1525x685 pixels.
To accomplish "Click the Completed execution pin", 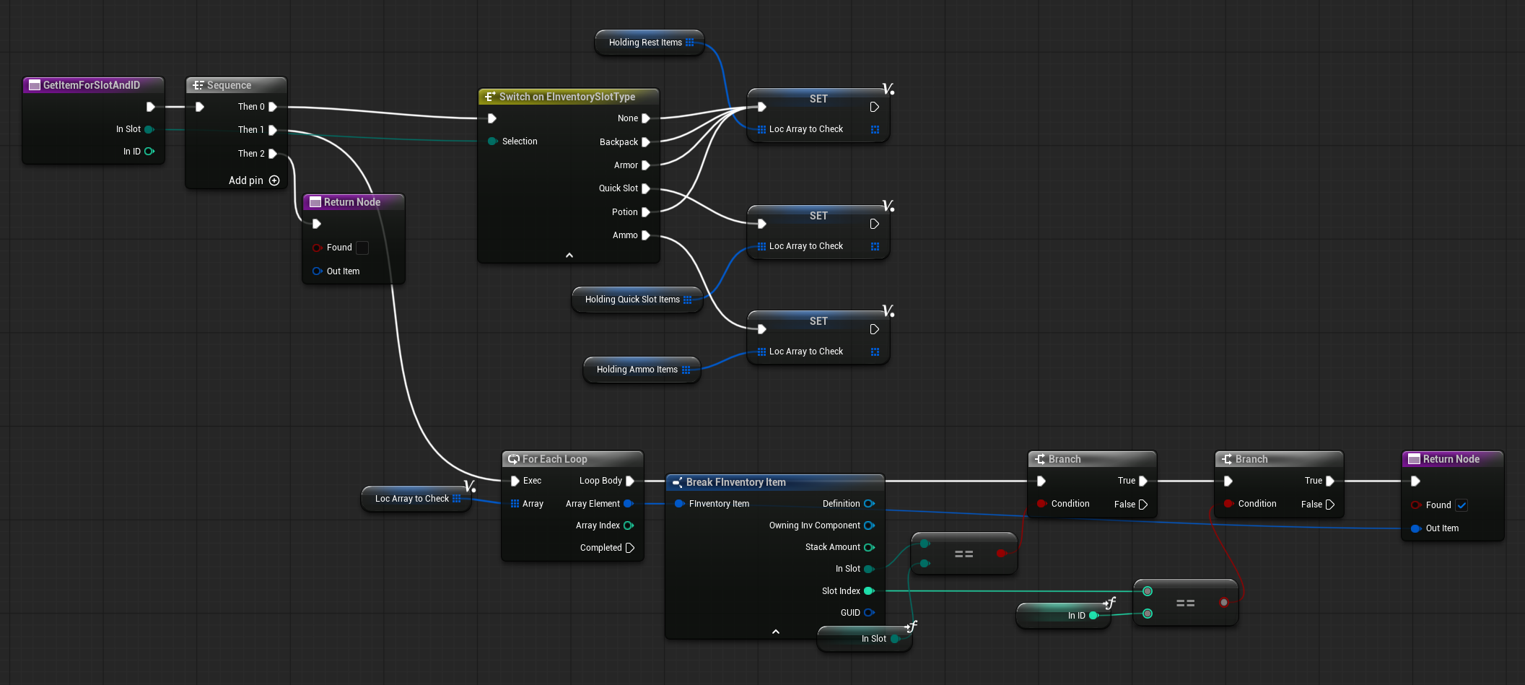I will pyautogui.click(x=630, y=548).
